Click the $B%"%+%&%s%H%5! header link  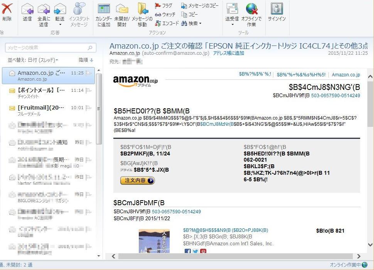301,75
